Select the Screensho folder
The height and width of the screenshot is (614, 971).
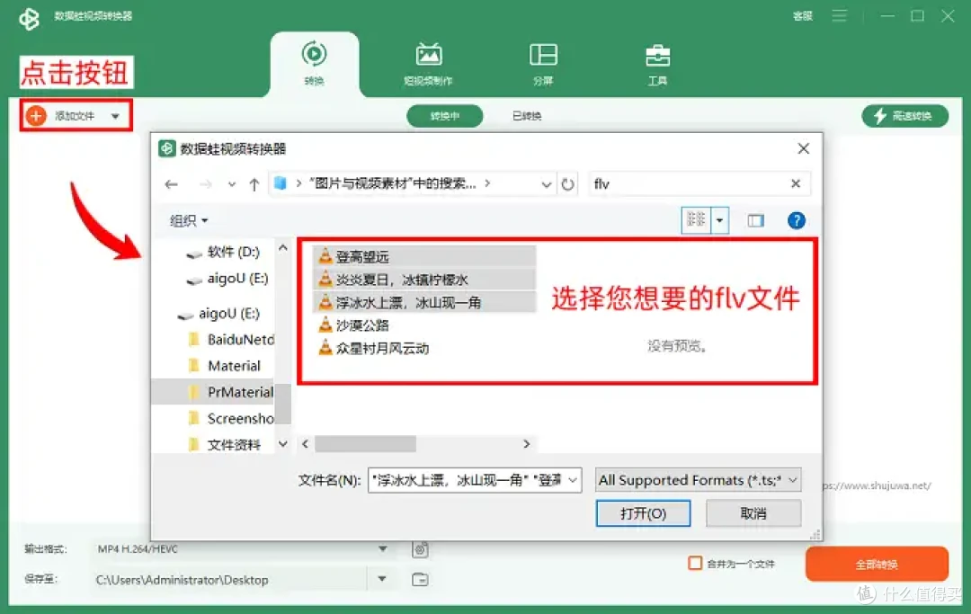[230, 418]
